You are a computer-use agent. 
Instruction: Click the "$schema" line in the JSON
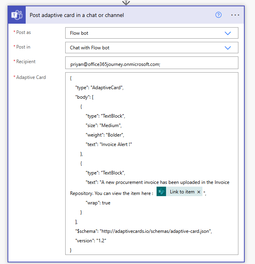(x=144, y=231)
